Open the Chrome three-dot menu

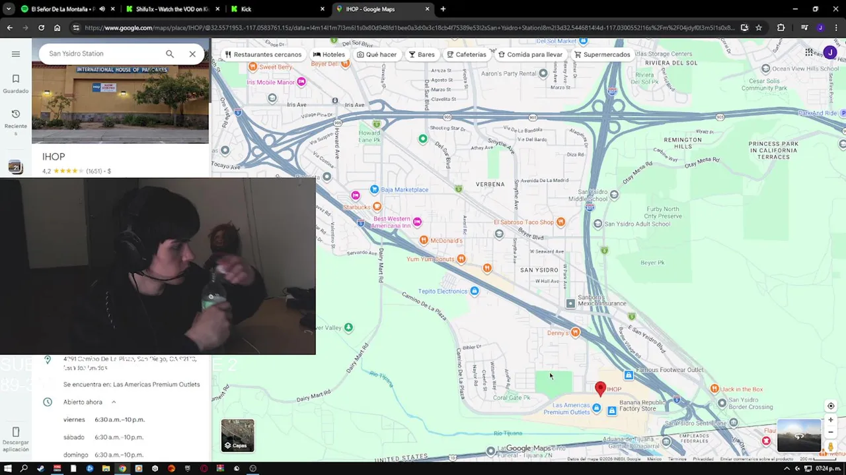click(836, 28)
